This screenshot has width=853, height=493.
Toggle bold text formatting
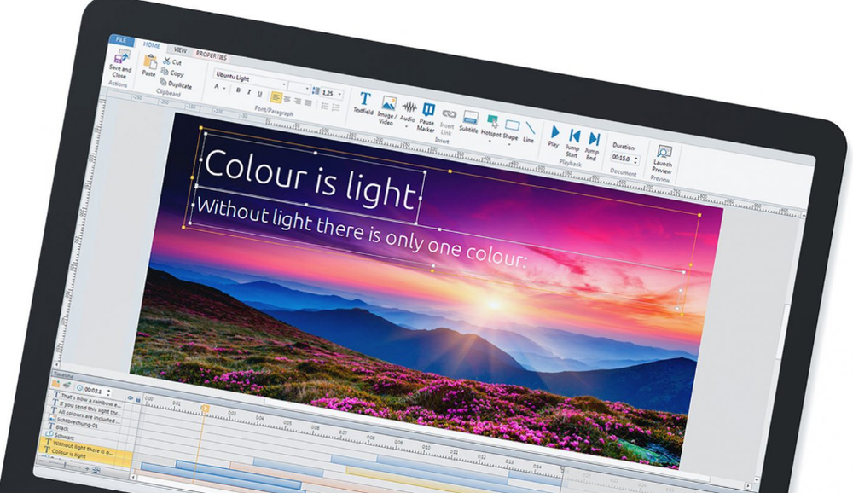[238, 90]
